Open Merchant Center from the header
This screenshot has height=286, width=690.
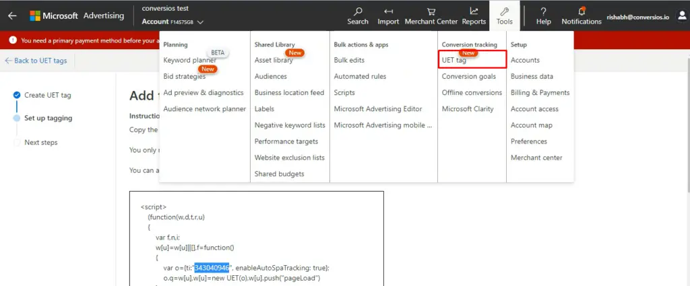pyautogui.click(x=431, y=16)
